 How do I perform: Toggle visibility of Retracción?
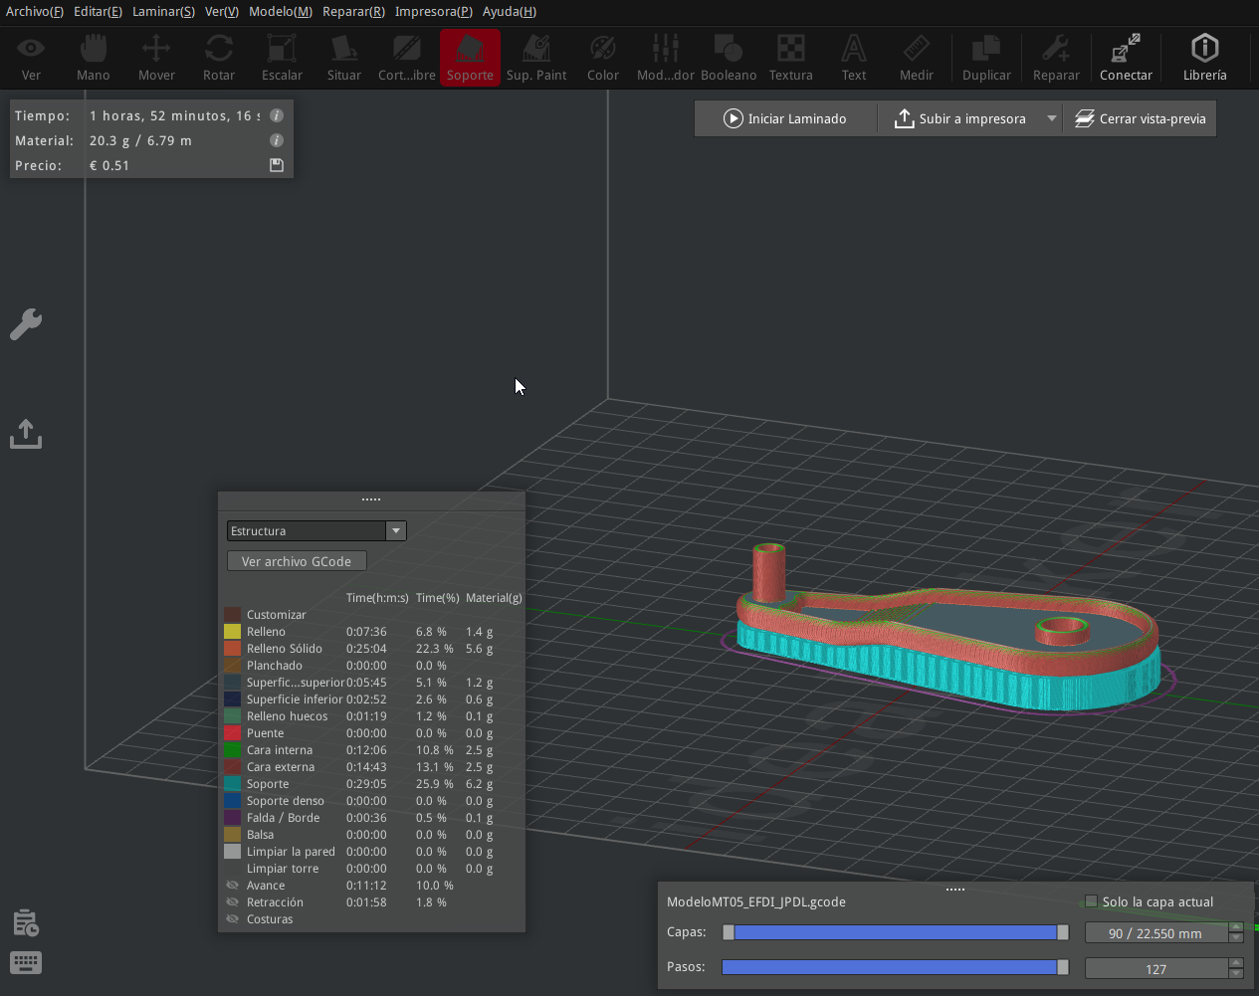pyautogui.click(x=233, y=902)
